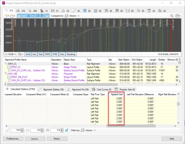Image resolution: width=185 pixels, height=144 pixels.
Task: Open the zoom magnifier dropdown below the profile
Action: point(20,54)
